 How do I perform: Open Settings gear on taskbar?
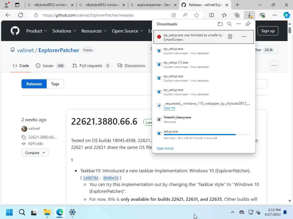72,212
